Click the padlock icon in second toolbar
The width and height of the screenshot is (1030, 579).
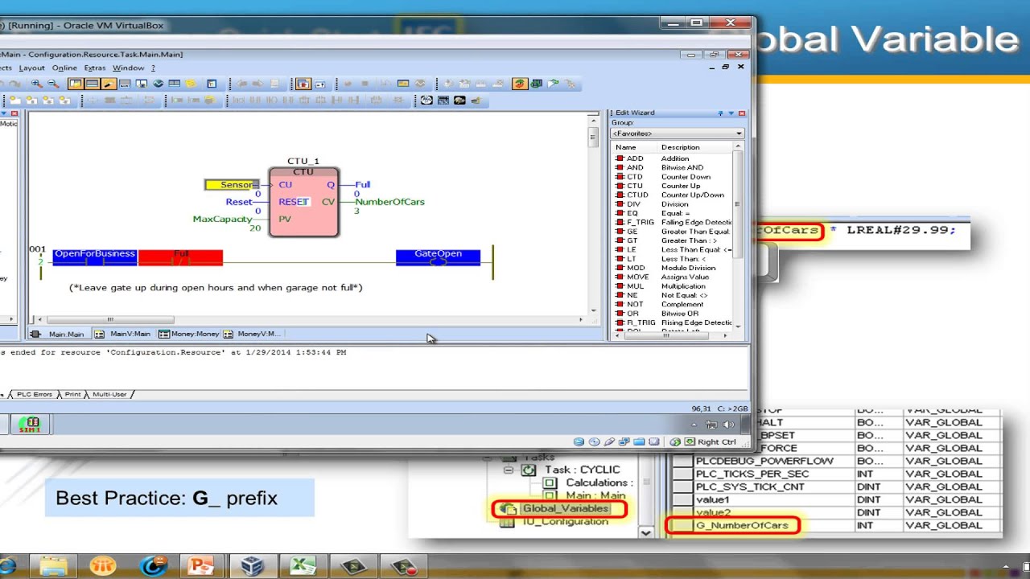tap(475, 101)
